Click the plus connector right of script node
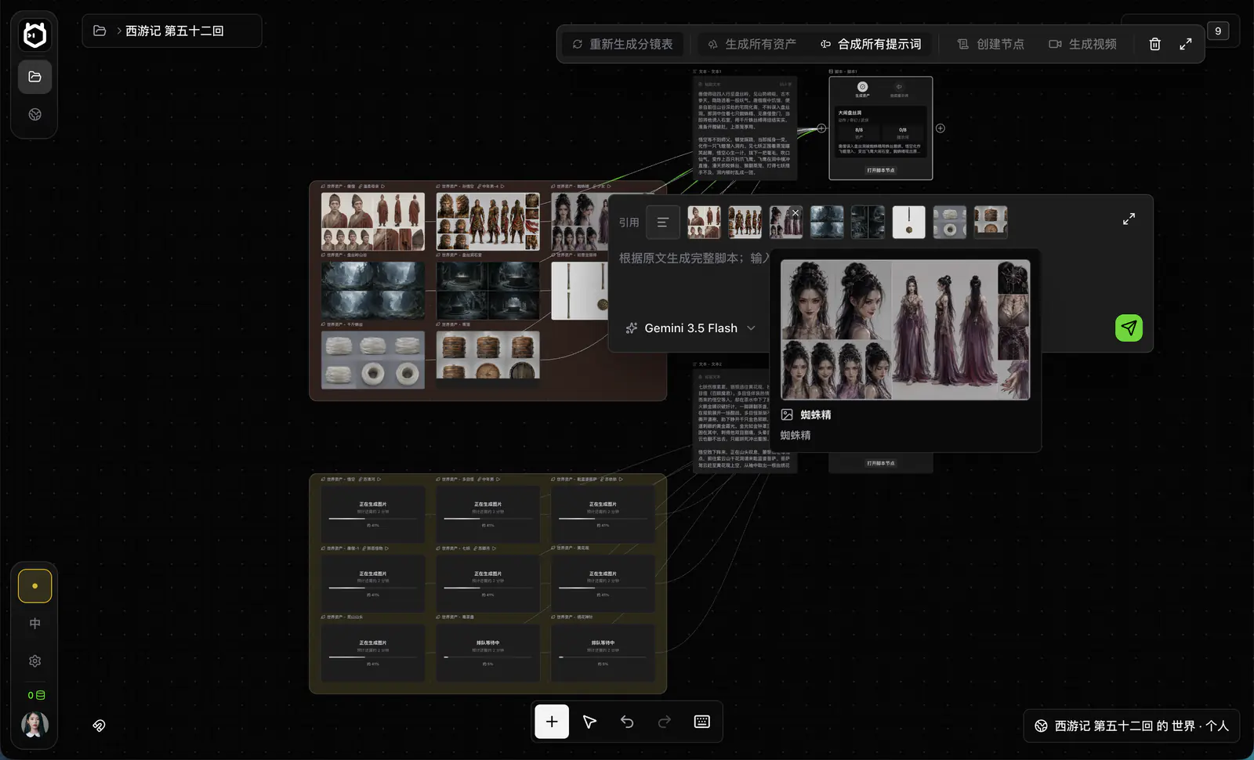Screen dimensions: 1254x760 point(940,128)
